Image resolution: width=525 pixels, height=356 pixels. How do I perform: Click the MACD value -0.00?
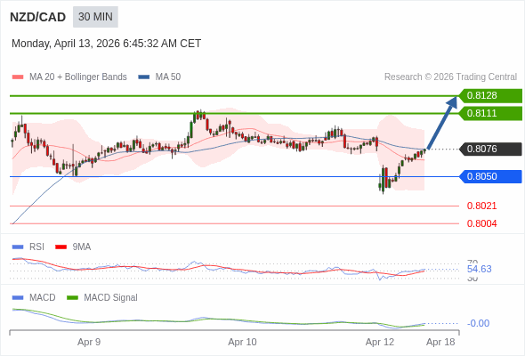(x=478, y=323)
